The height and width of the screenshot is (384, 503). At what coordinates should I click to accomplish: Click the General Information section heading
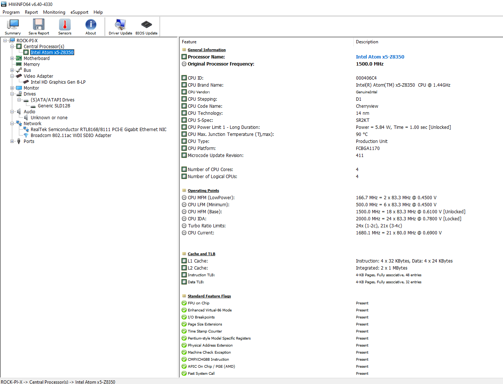[x=207, y=50]
